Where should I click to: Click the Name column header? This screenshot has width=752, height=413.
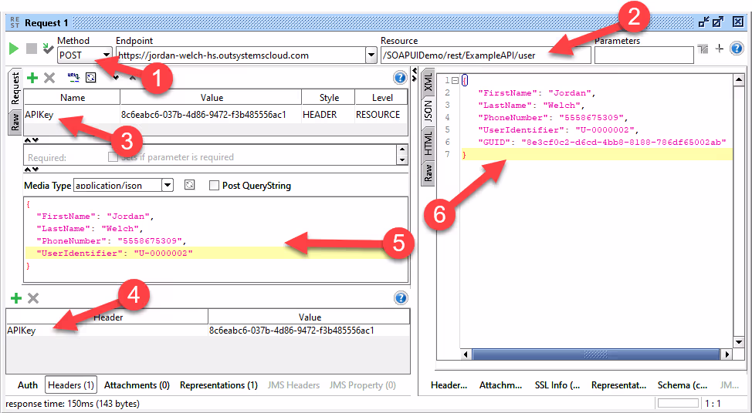click(x=72, y=98)
